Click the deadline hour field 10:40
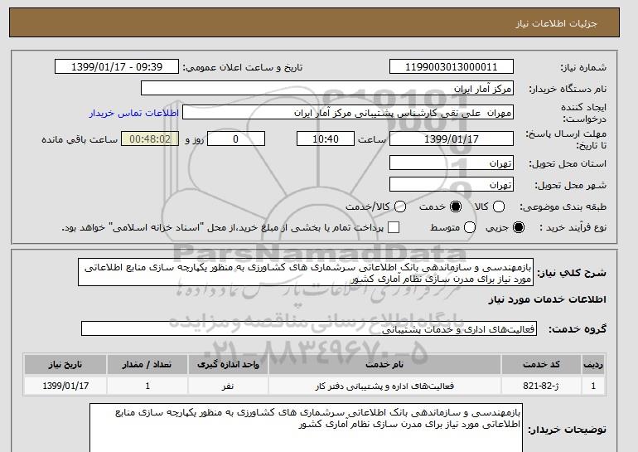This screenshot has width=638, height=452. pos(326,139)
